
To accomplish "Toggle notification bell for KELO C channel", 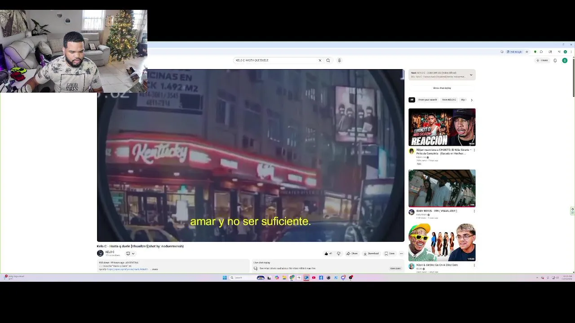I will pos(130,253).
